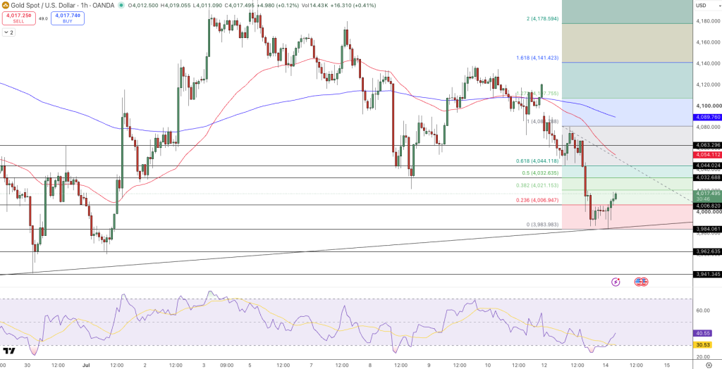Click the 4,089.760 blue moving average label
Screen dimensions: 722x369
point(708,118)
